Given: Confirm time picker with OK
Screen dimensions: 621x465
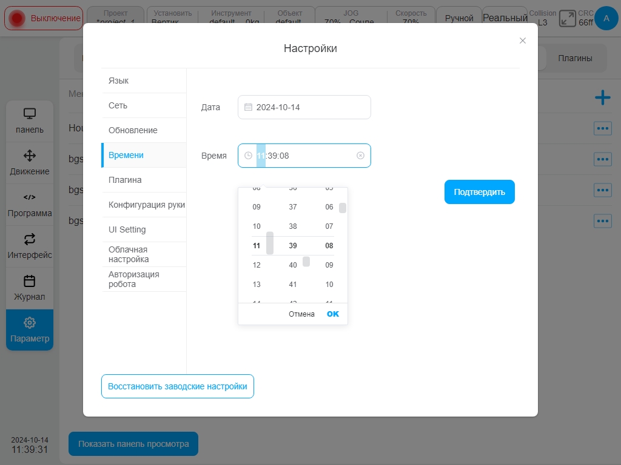Looking at the screenshot, I should pos(333,314).
